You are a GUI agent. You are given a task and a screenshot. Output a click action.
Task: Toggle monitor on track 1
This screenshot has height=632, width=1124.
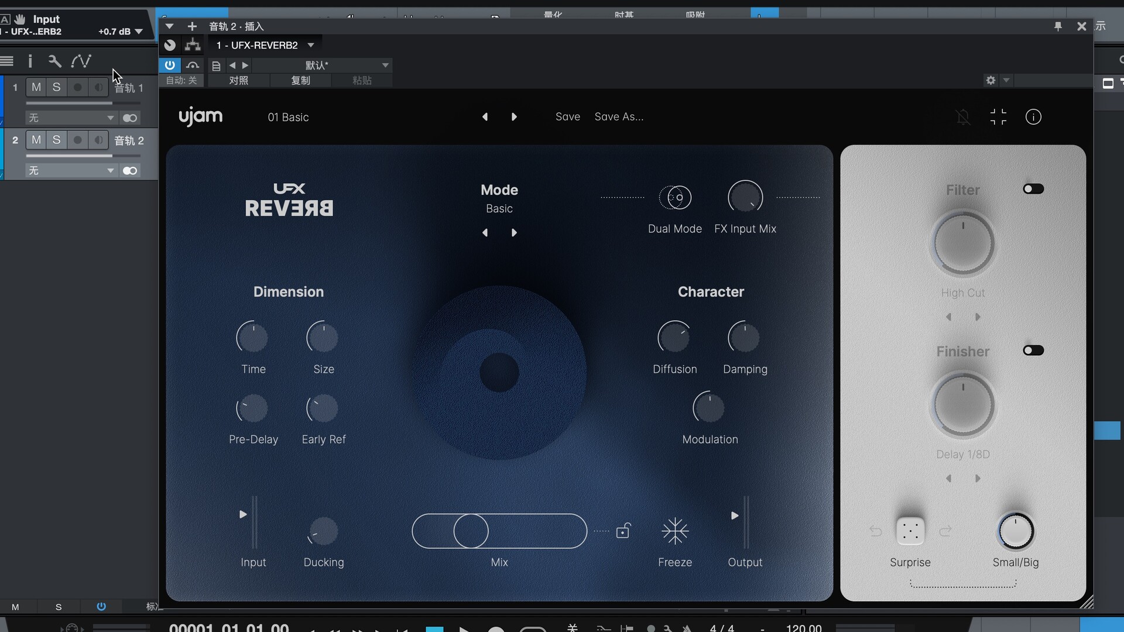pos(98,87)
